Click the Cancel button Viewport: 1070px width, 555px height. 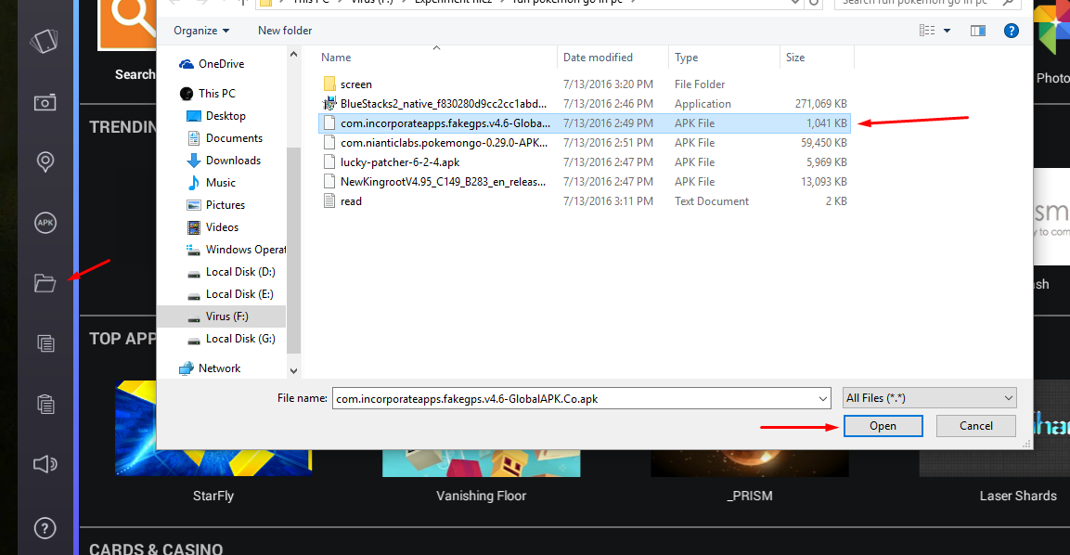976,426
